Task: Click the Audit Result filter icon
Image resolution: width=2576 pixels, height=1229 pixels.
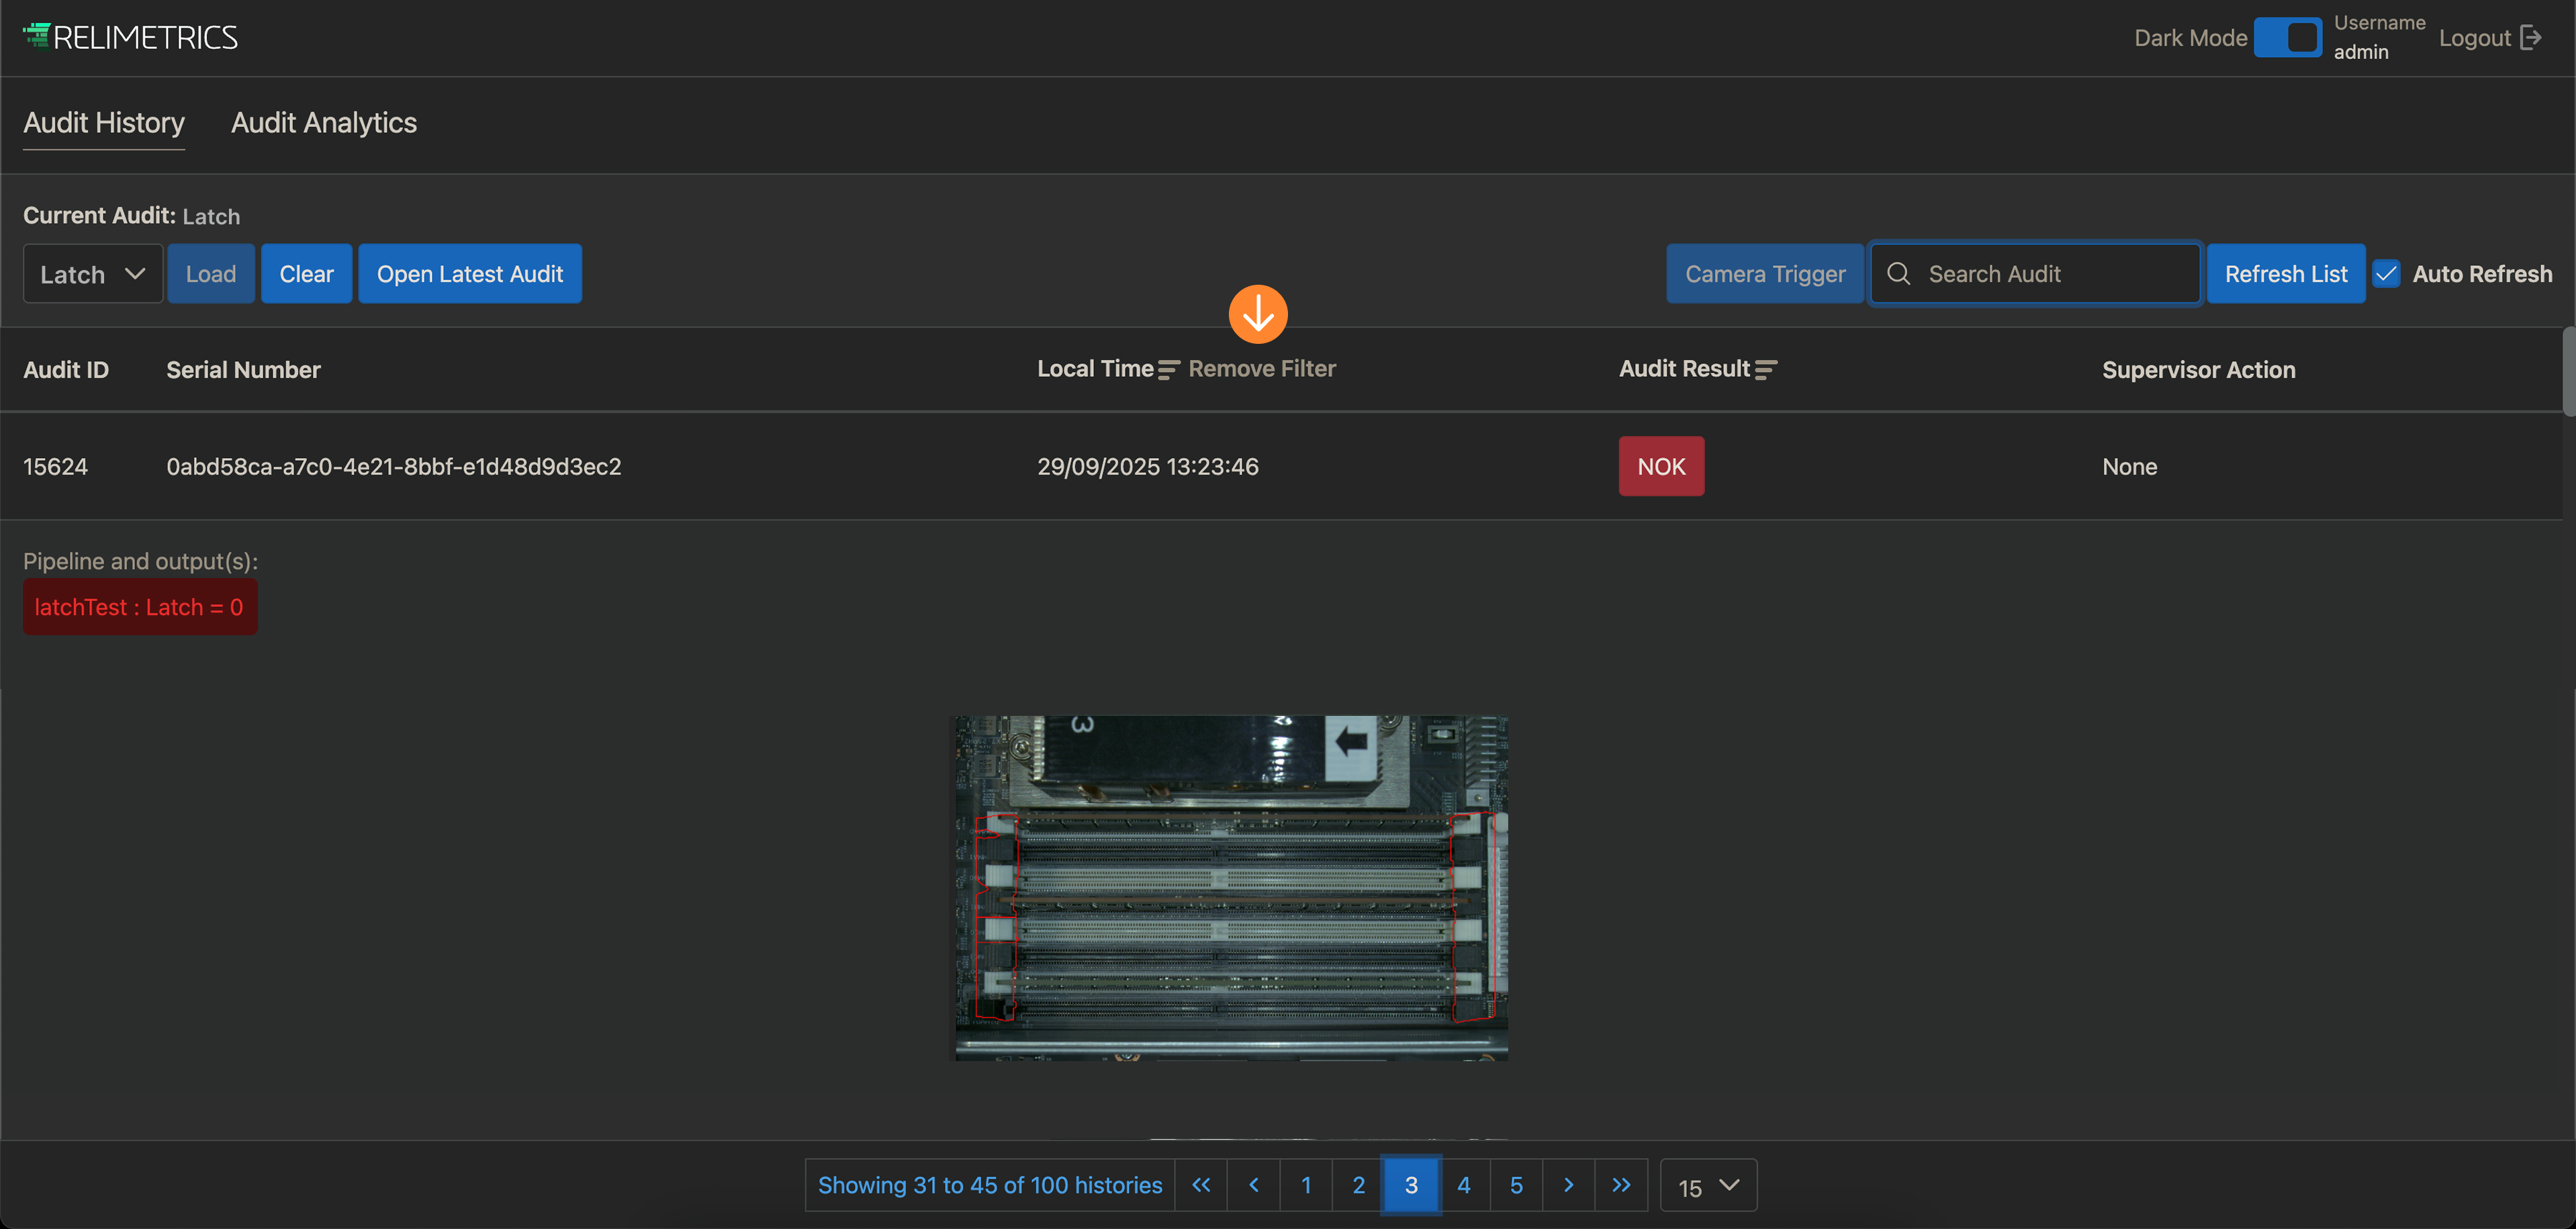Action: (1765, 370)
